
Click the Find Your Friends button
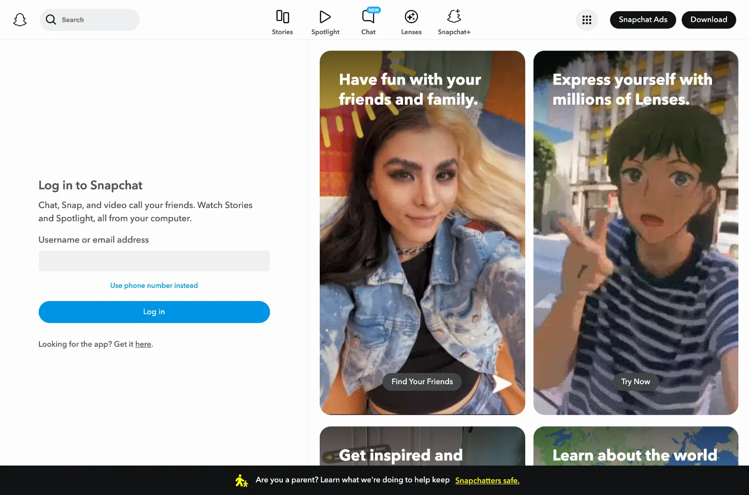[422, 381]
